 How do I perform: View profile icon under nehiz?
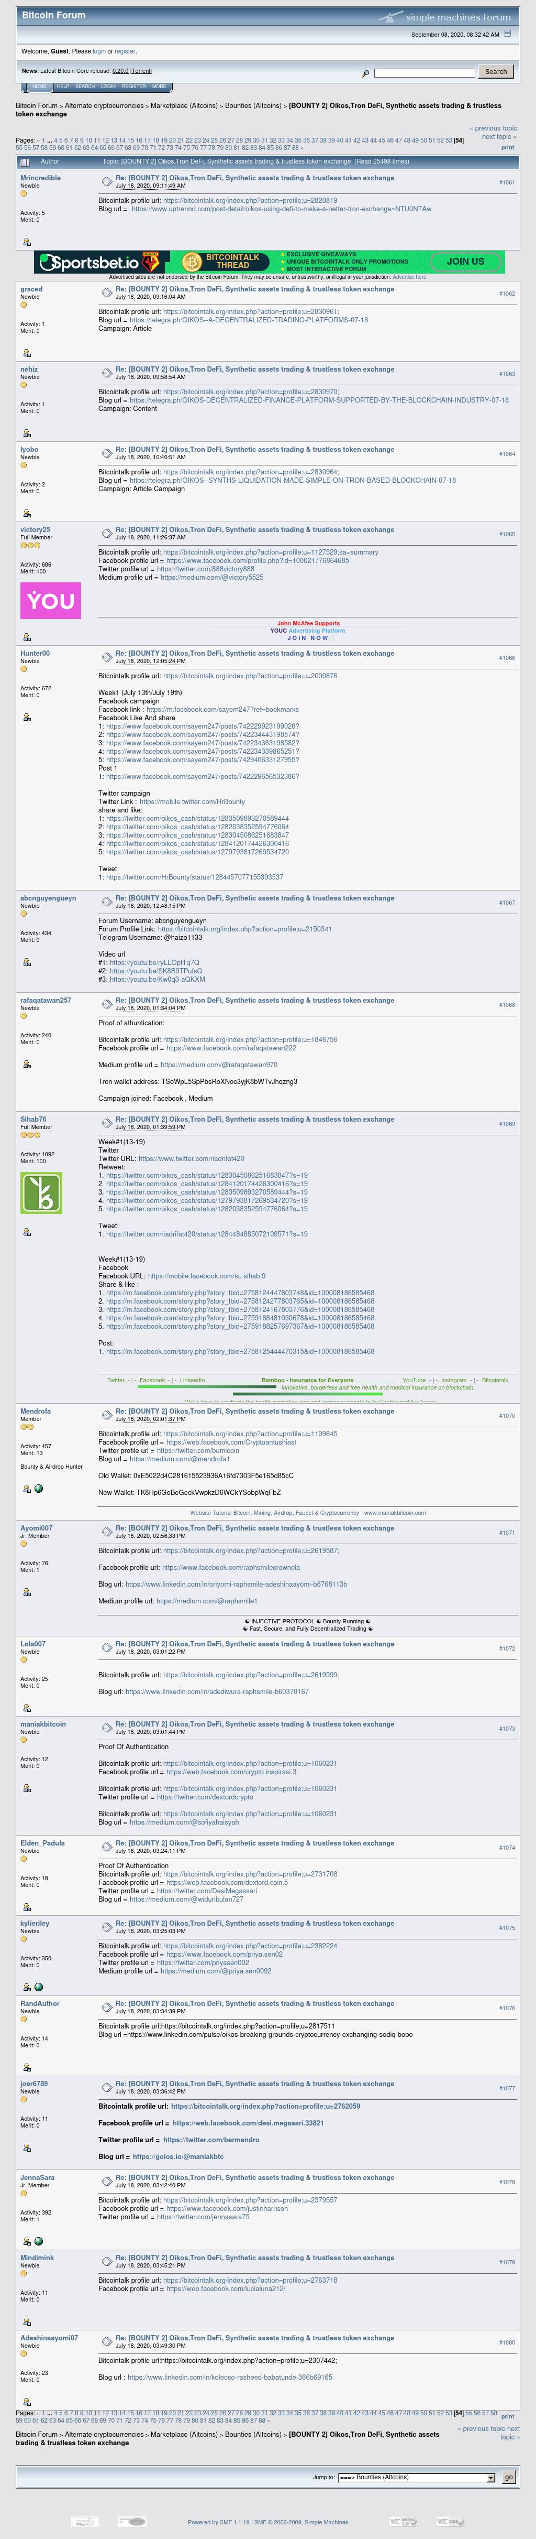[27, 433]
